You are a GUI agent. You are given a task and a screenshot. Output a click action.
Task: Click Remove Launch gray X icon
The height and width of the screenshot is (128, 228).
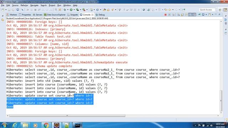pyautogui.click(x=170, y=15)
